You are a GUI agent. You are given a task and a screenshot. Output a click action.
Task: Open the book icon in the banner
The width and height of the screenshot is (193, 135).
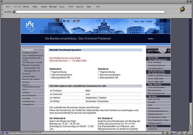[x=75, y=21]
